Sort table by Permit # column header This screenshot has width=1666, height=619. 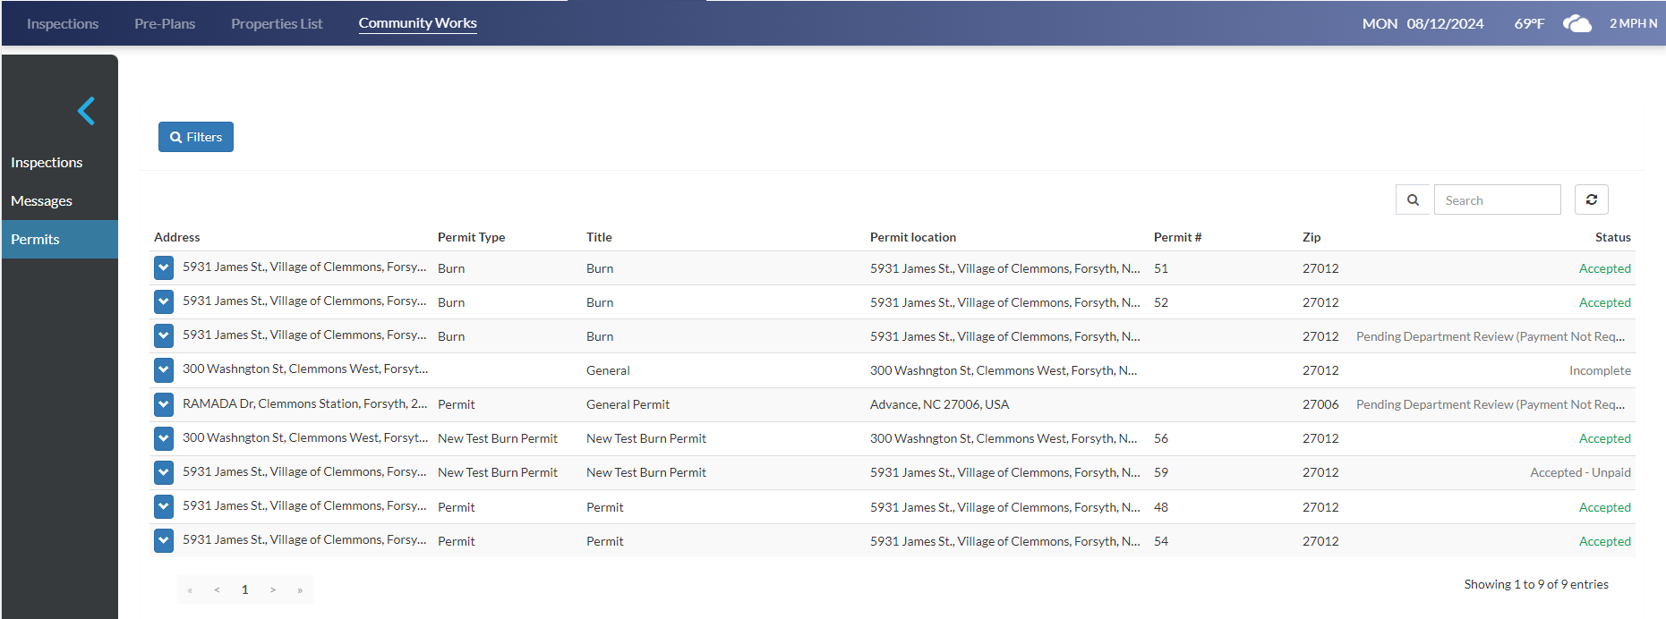(x=1177, y=237)
